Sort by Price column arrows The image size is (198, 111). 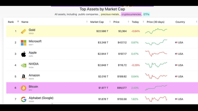[128, 22]
